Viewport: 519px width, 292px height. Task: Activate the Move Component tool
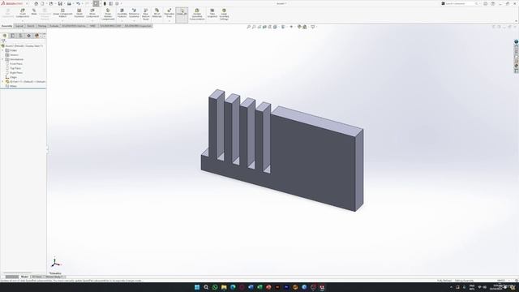[92, 13]
